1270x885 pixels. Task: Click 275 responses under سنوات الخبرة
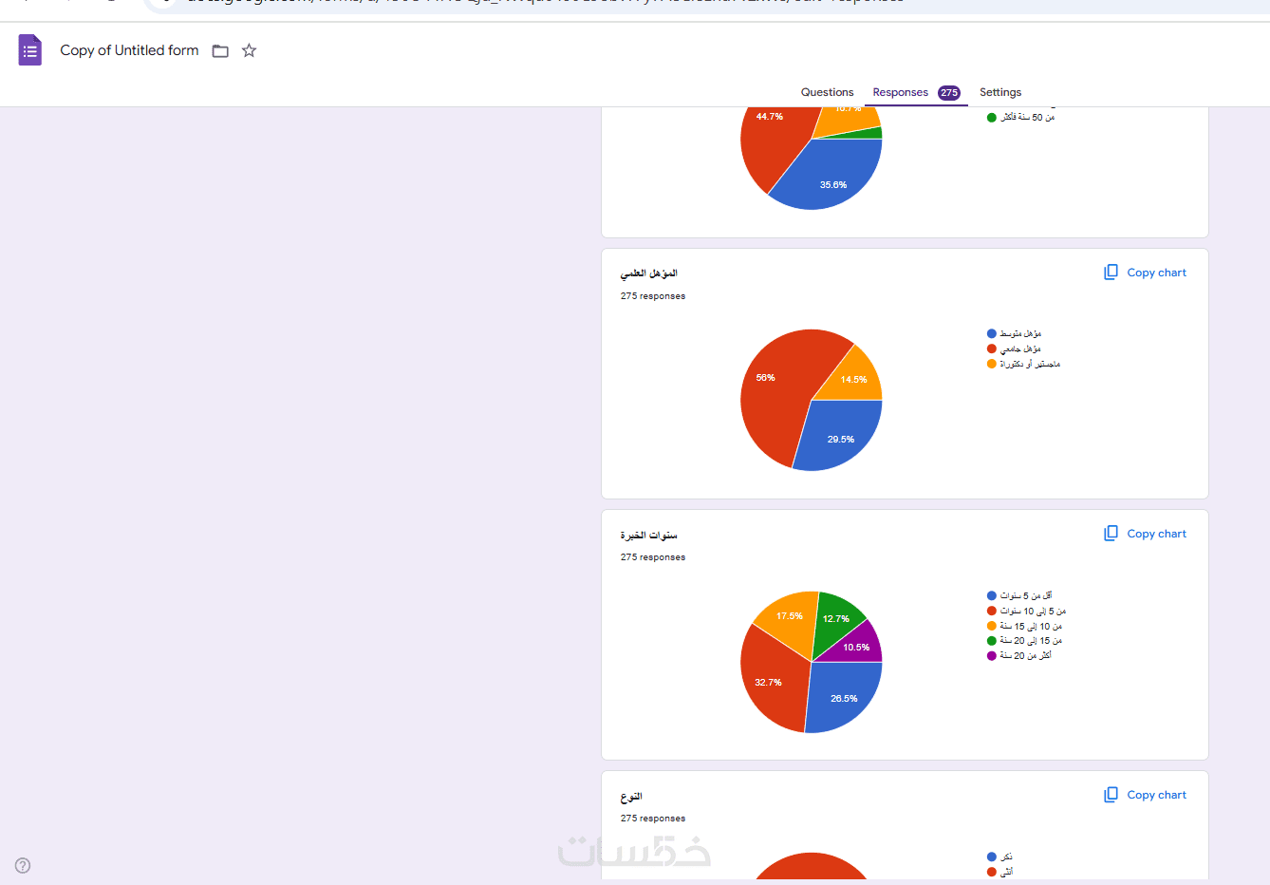[x=653, y=557]
